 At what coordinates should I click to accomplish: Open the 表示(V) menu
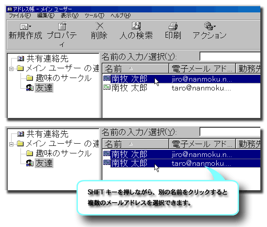(x=69, y=16)
